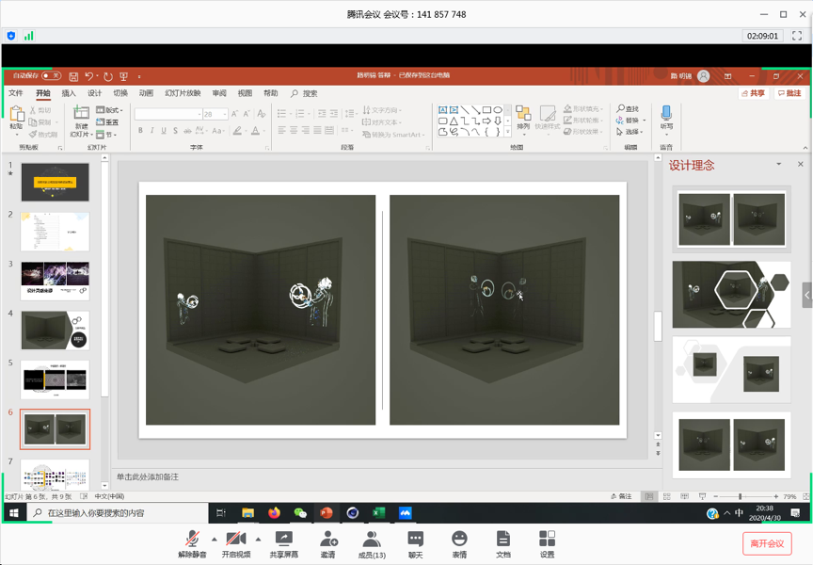Open the 动画 ribbon tab
The height and width of the screenshot is (565, 813).
pyautogui.click(x=146, y=93)
